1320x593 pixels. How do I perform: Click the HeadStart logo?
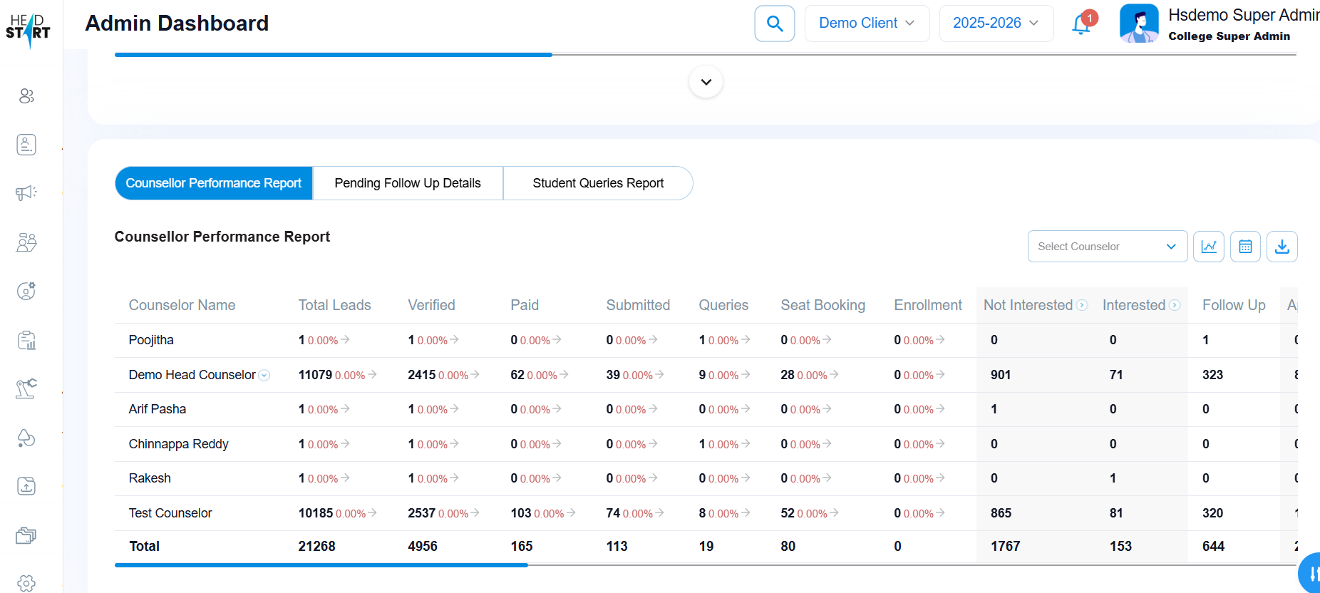pos(28,29)
